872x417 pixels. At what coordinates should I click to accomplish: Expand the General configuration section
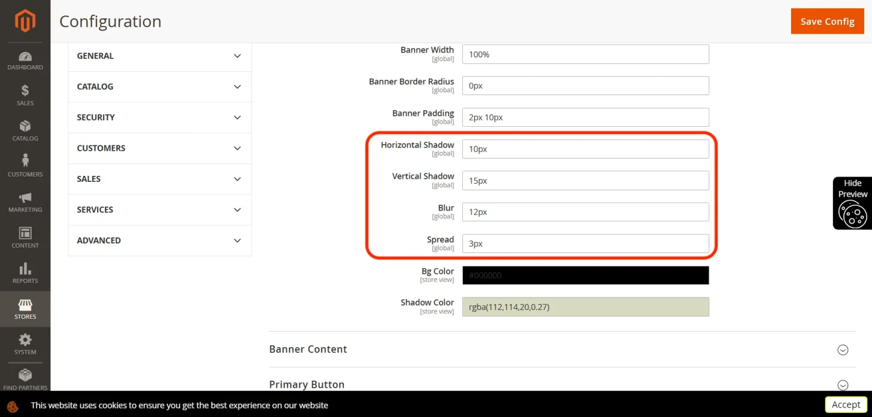(x=160, y=56)
